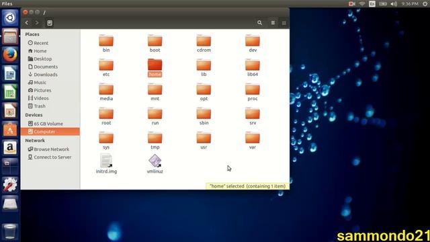This screenshot has width=430, height=242.
Task: Open the proc folder
Action: pyautogui.click(x=253, y=91)
